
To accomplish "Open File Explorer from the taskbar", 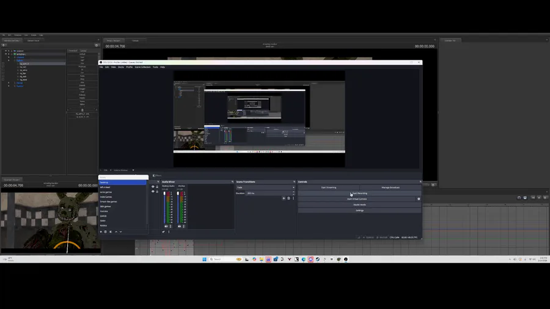I will pos(262,260).
